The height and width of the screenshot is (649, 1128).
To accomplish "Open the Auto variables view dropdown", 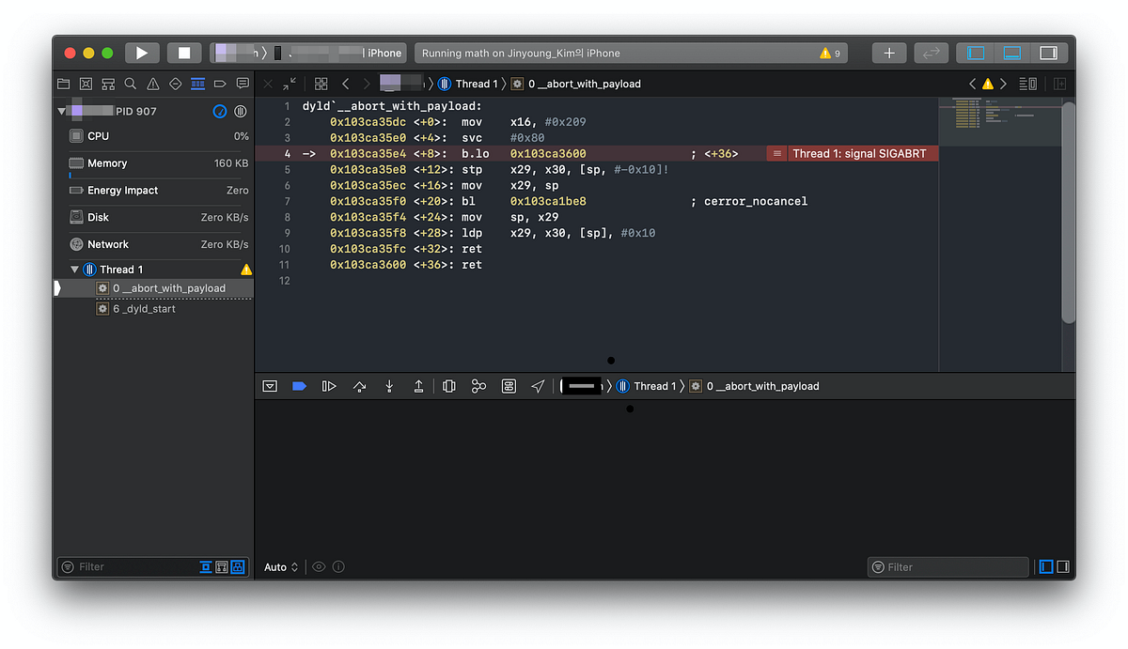I will coord(279,566).
